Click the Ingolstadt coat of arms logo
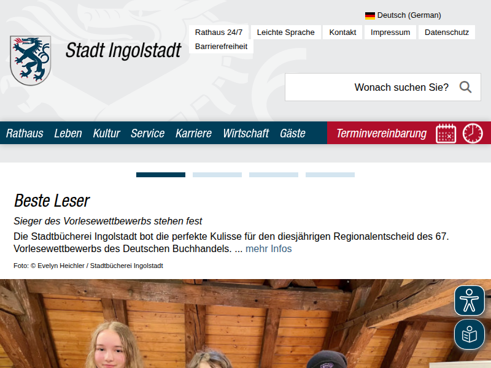Viewport: 491px width, 368px height. tap(30, 60)
